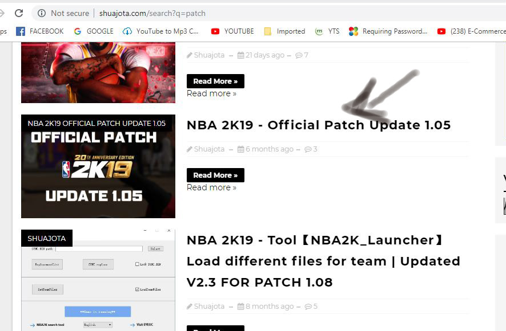Click the 7 comments link on top post
This screenshot has height=331, width=506.
[302, 55]
